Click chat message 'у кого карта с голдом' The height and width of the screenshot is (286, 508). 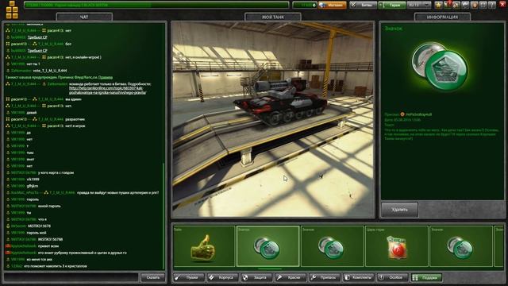(56, 173)
